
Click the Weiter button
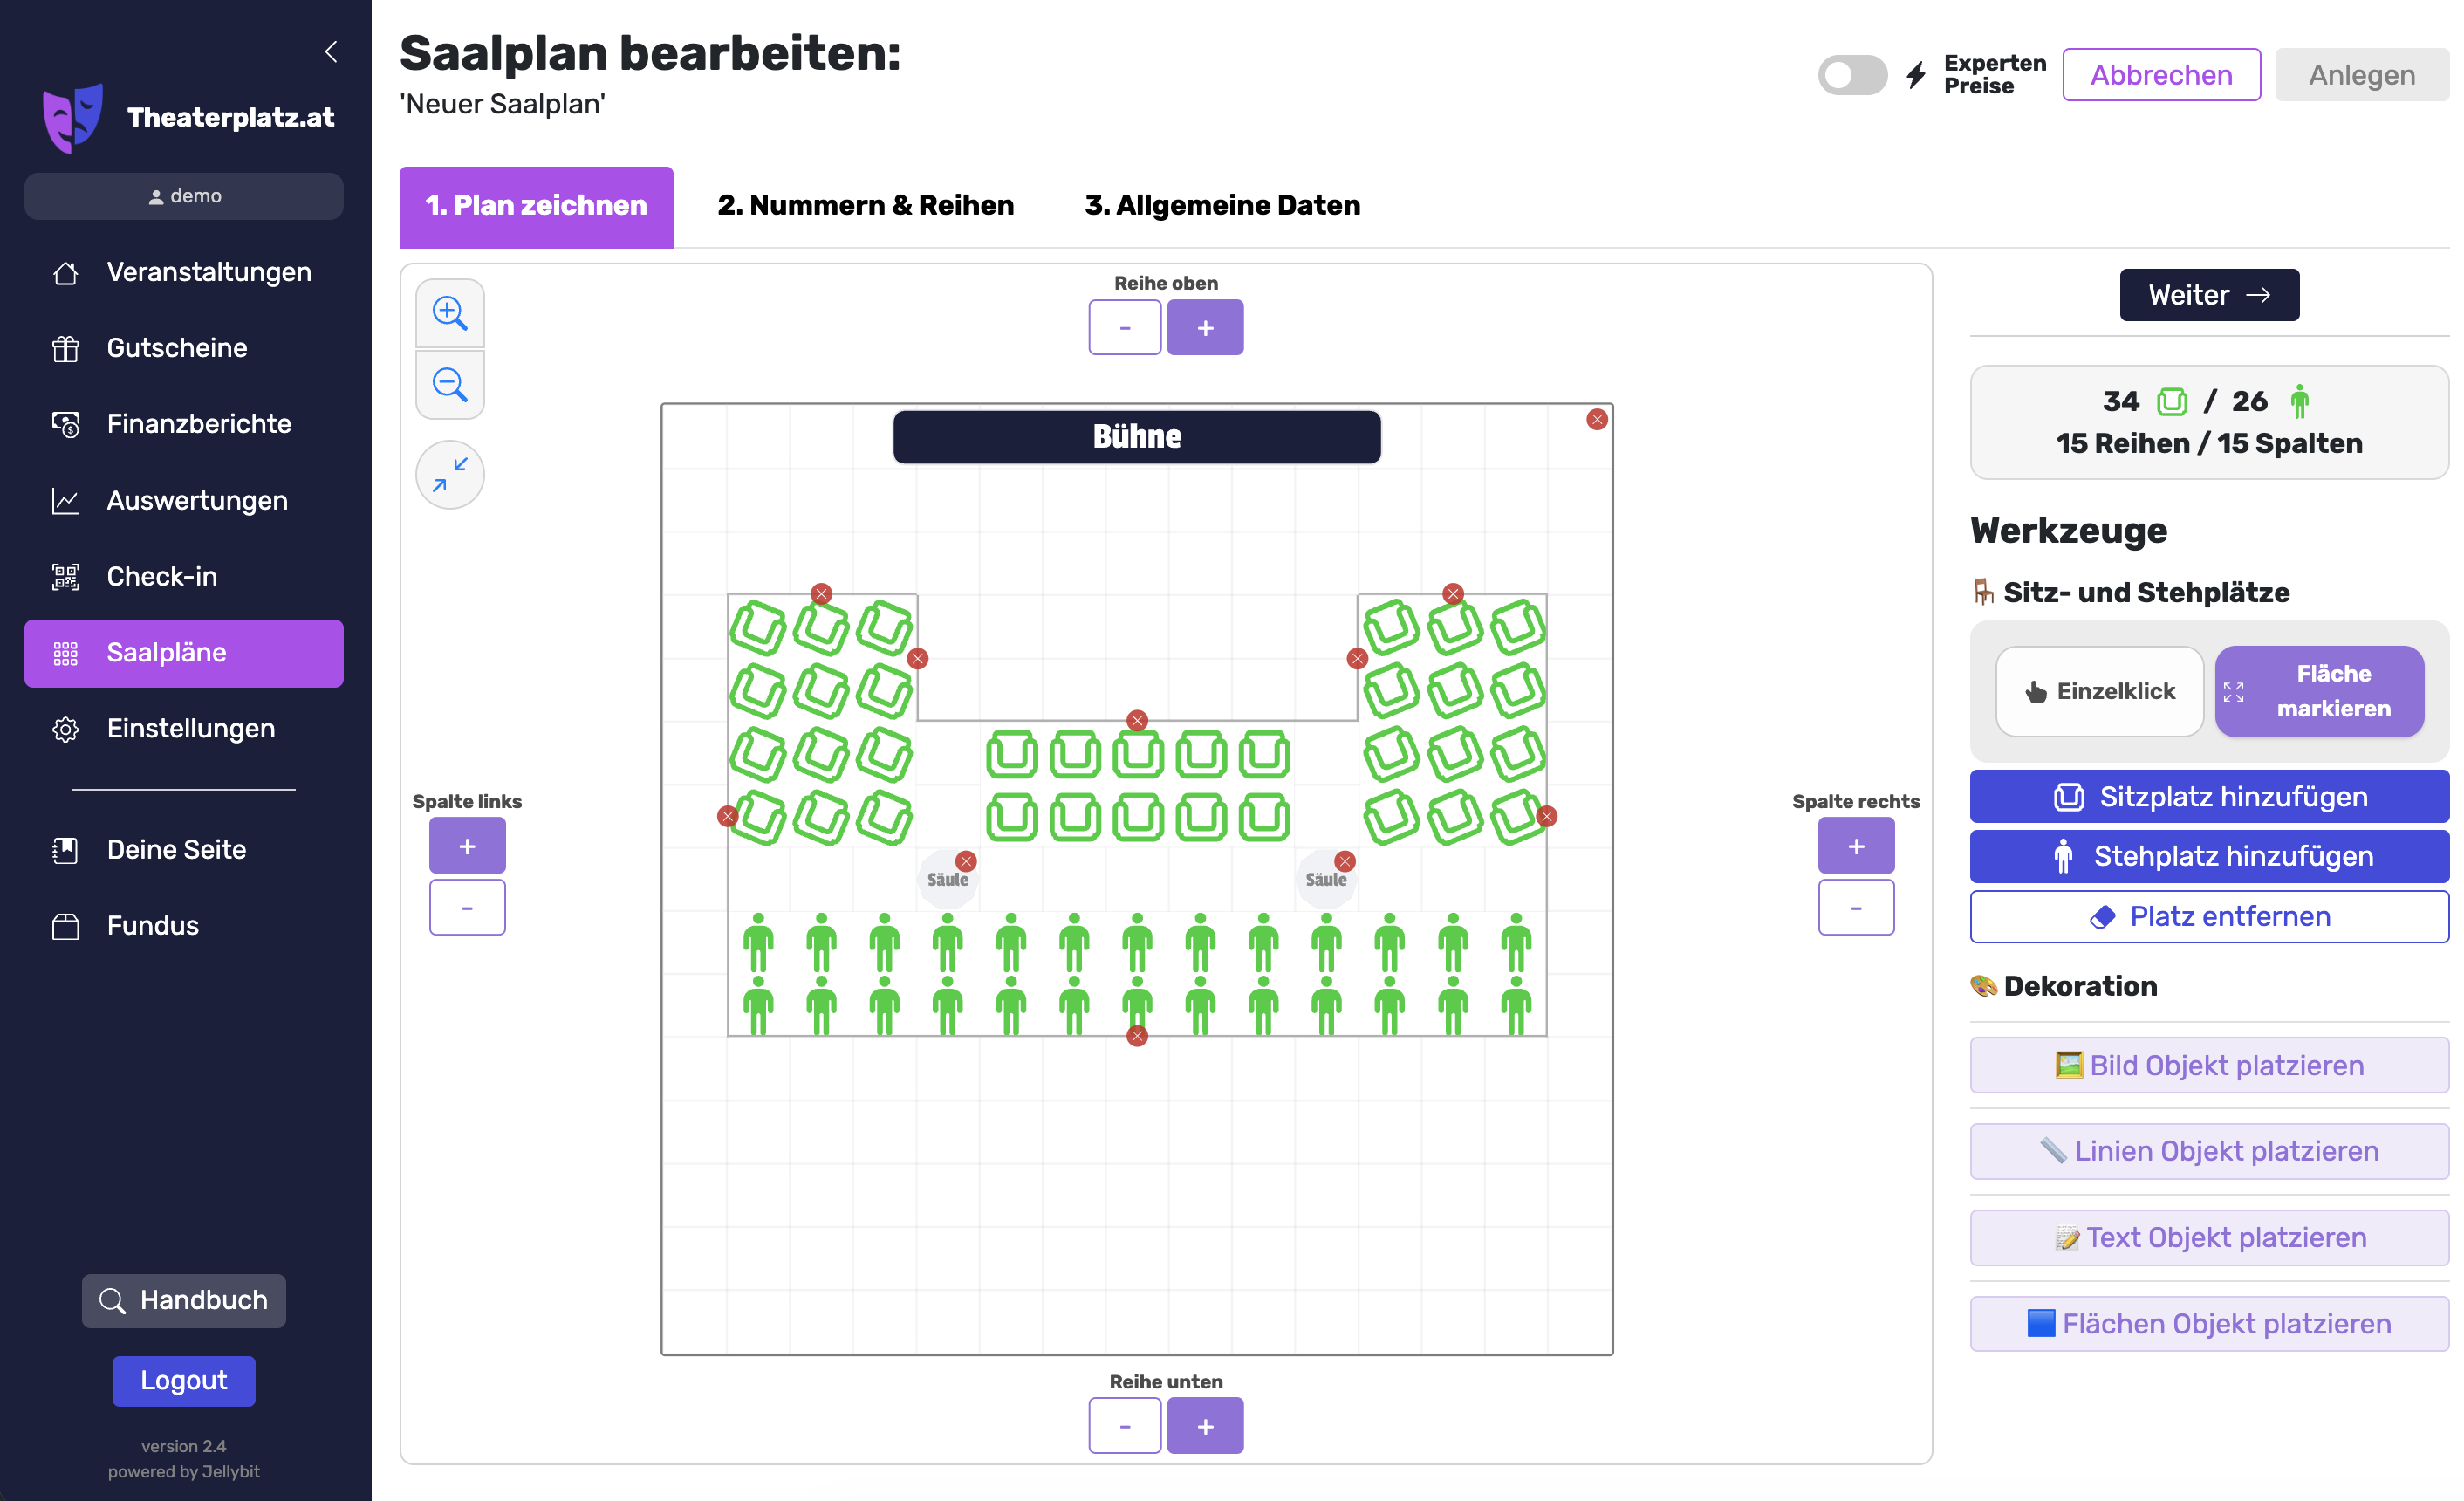2208,295
